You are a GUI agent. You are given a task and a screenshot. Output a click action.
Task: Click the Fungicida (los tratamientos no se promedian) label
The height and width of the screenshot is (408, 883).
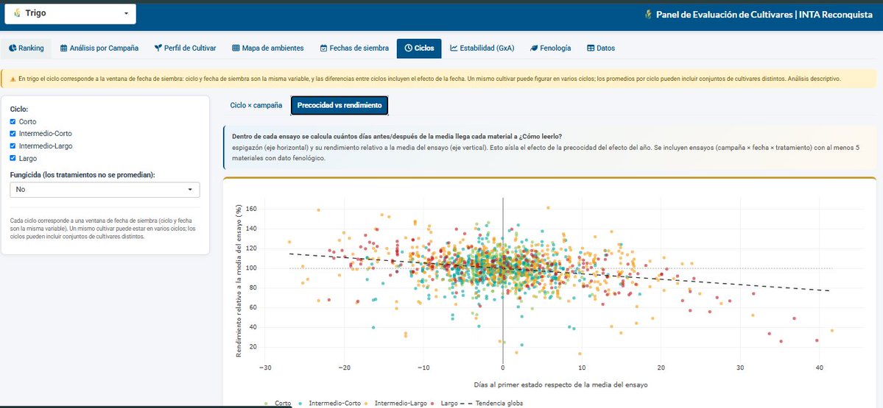click(82, 175)
